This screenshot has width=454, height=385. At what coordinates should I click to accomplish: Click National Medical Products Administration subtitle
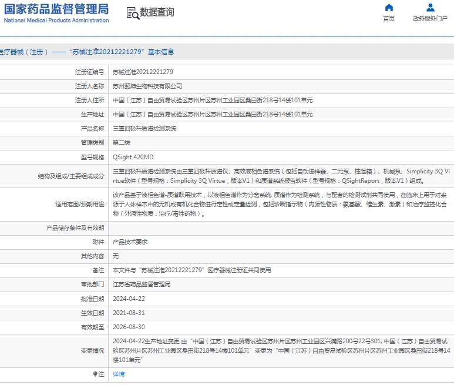point(56,20)
